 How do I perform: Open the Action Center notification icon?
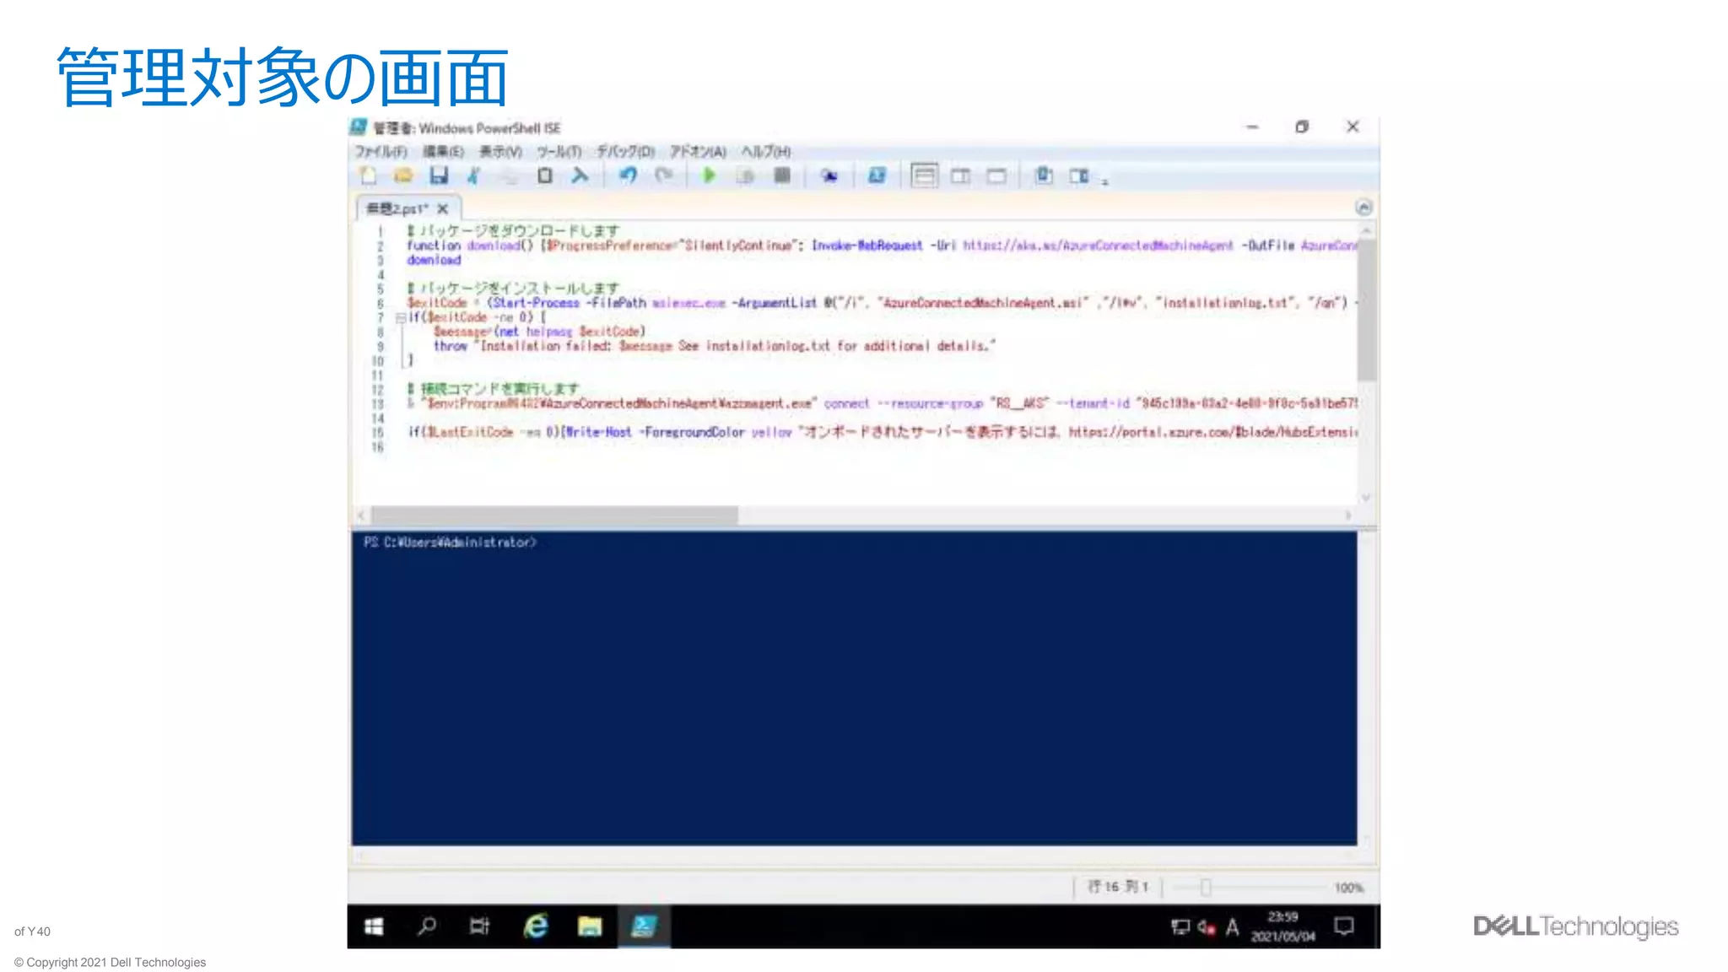click(x=1344, y=926)
